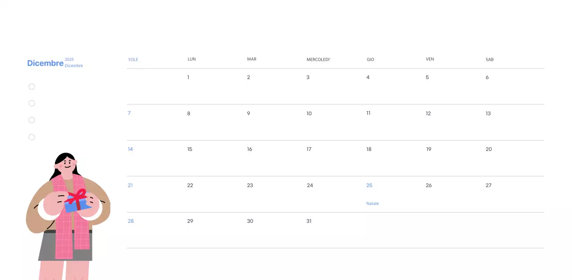This screenshot has height=280, width=572.
Task: Select December 1 in the calendar grid
Action: (x=188, y=77)
